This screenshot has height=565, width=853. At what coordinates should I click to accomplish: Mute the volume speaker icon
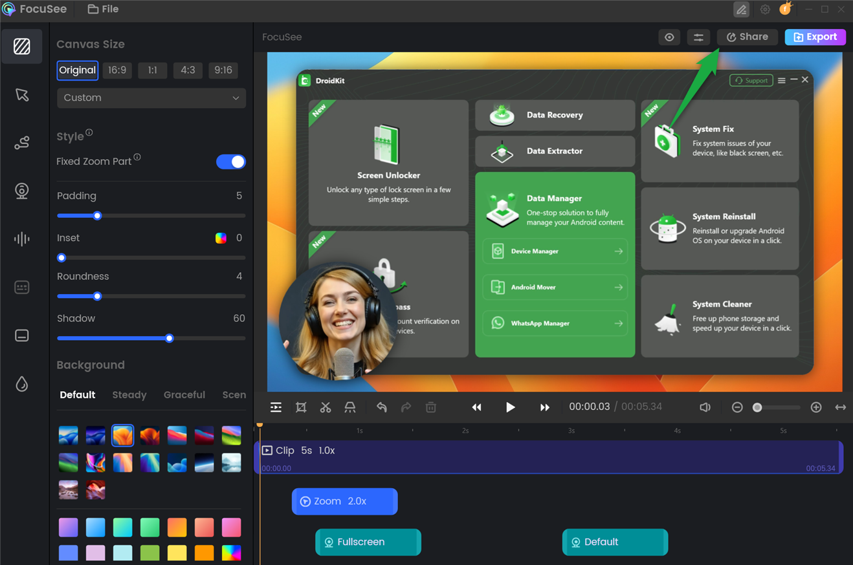705,407
